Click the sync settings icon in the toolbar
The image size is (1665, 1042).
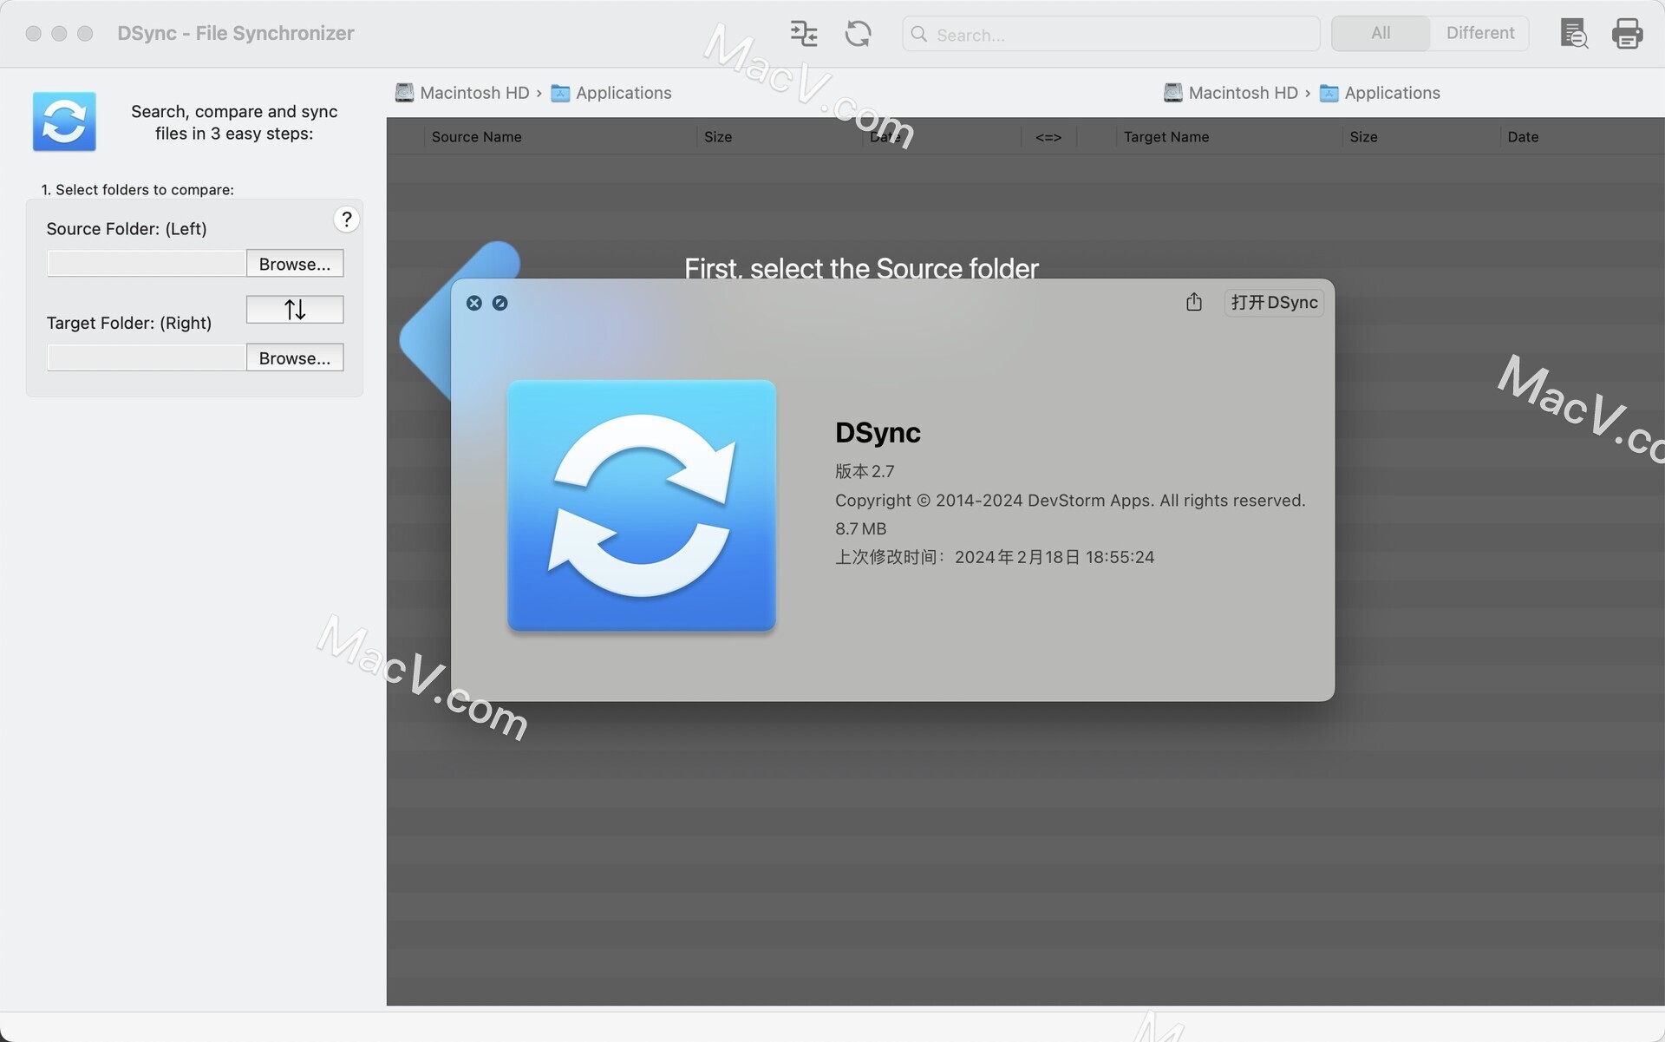[x=802, y=33]
